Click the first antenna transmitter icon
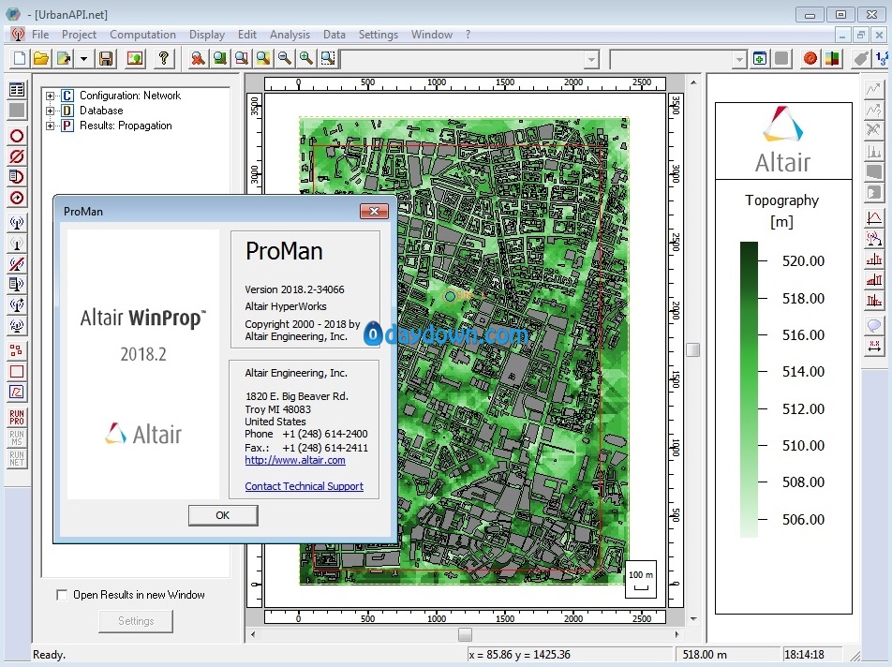Image resolution: width=892 pixels, height=667 pixels. click(x=17, y=223)
